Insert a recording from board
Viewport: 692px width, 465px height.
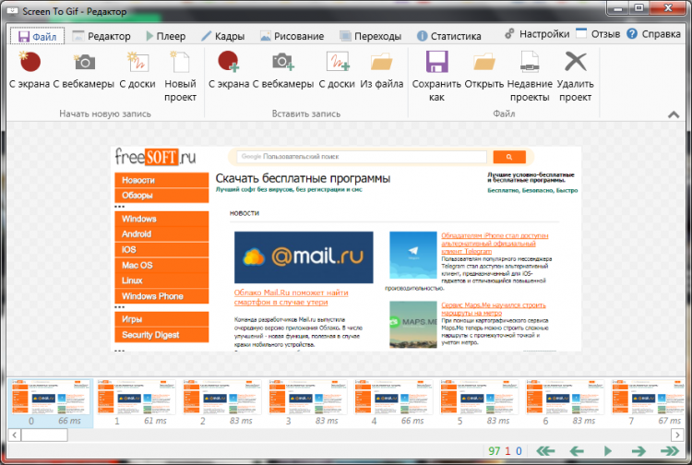pos(337,70)
